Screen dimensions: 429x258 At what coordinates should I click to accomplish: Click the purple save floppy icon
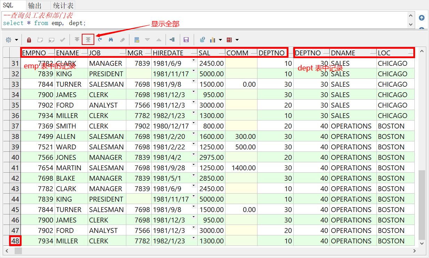point(186,40)
